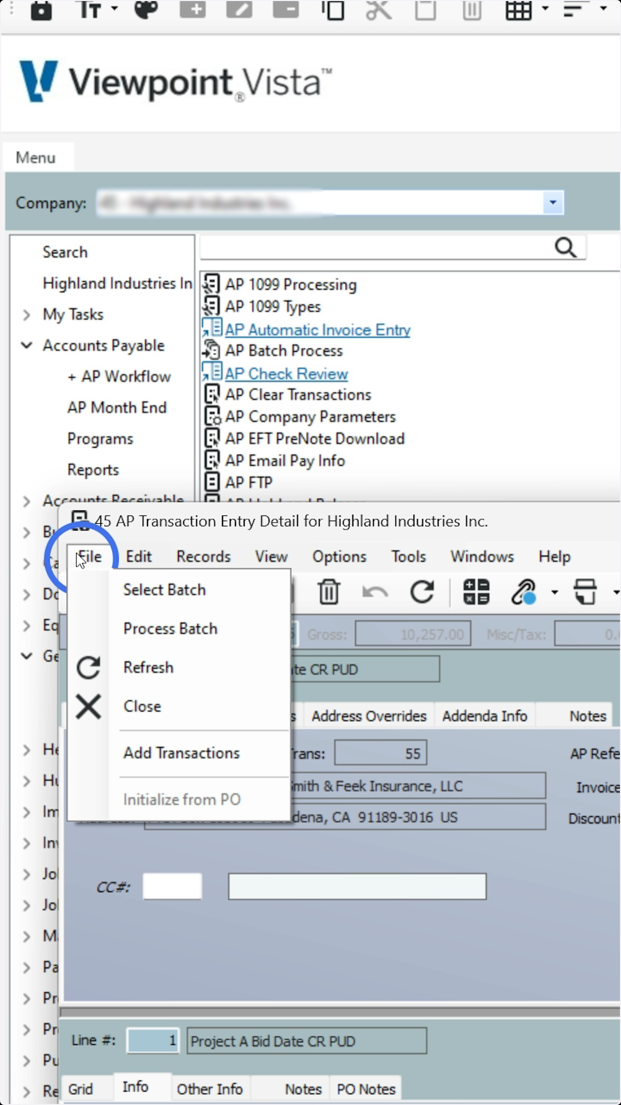Open the View menu
Image resolution: width=621 pixels, height=1105 pixels.
[271, 557]
